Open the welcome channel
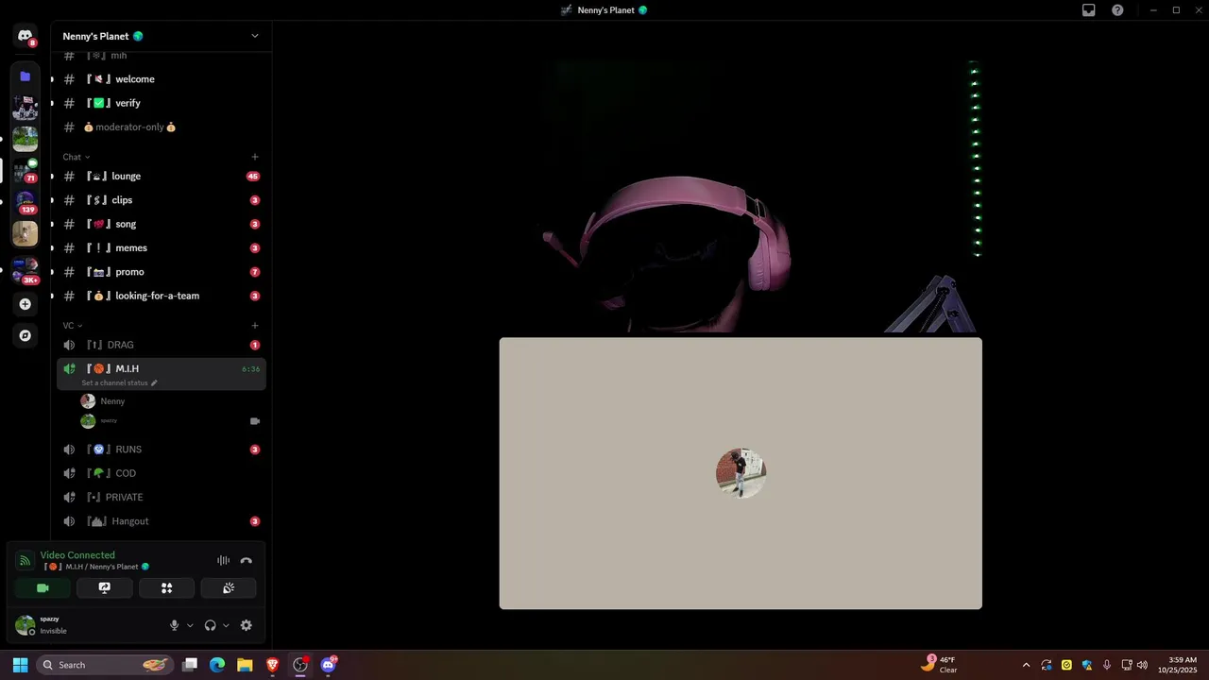Viewport: 1209px width, 680px height. point(162,79)
